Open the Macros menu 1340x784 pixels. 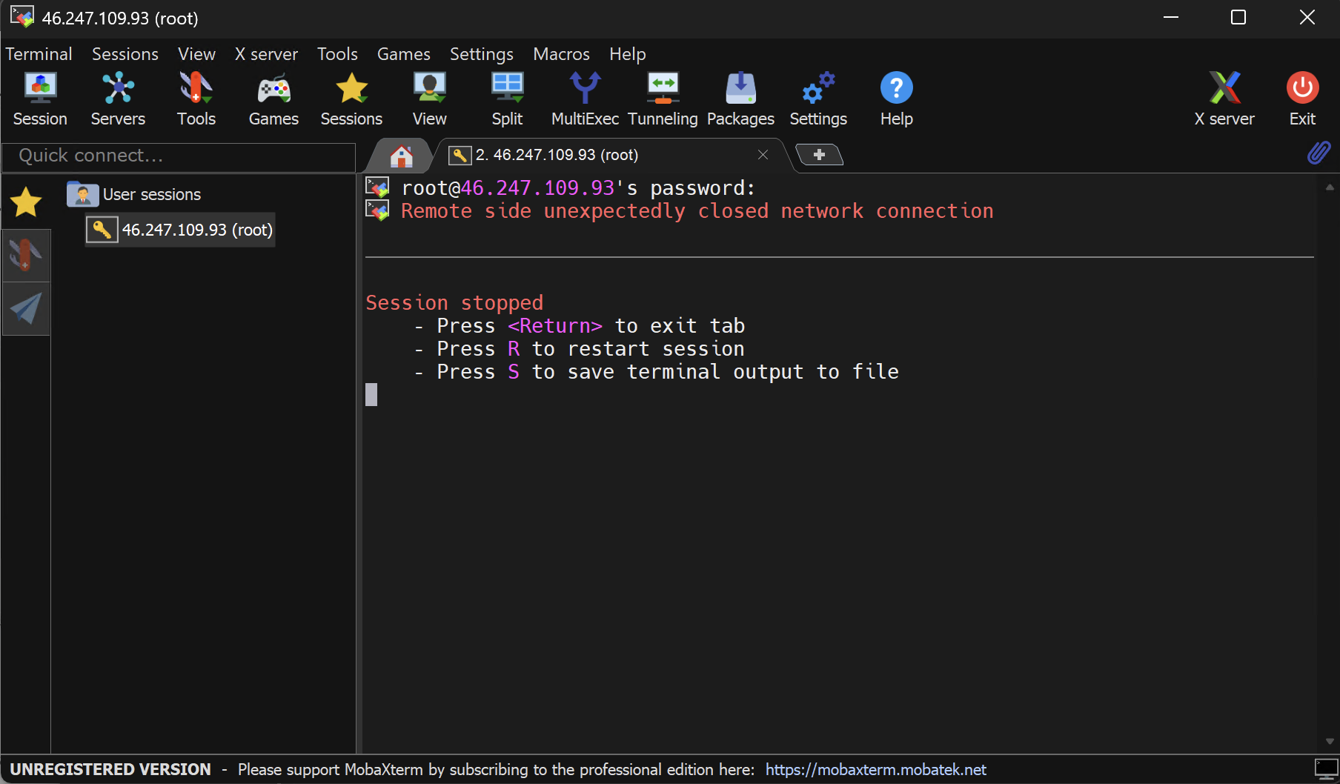561,54
